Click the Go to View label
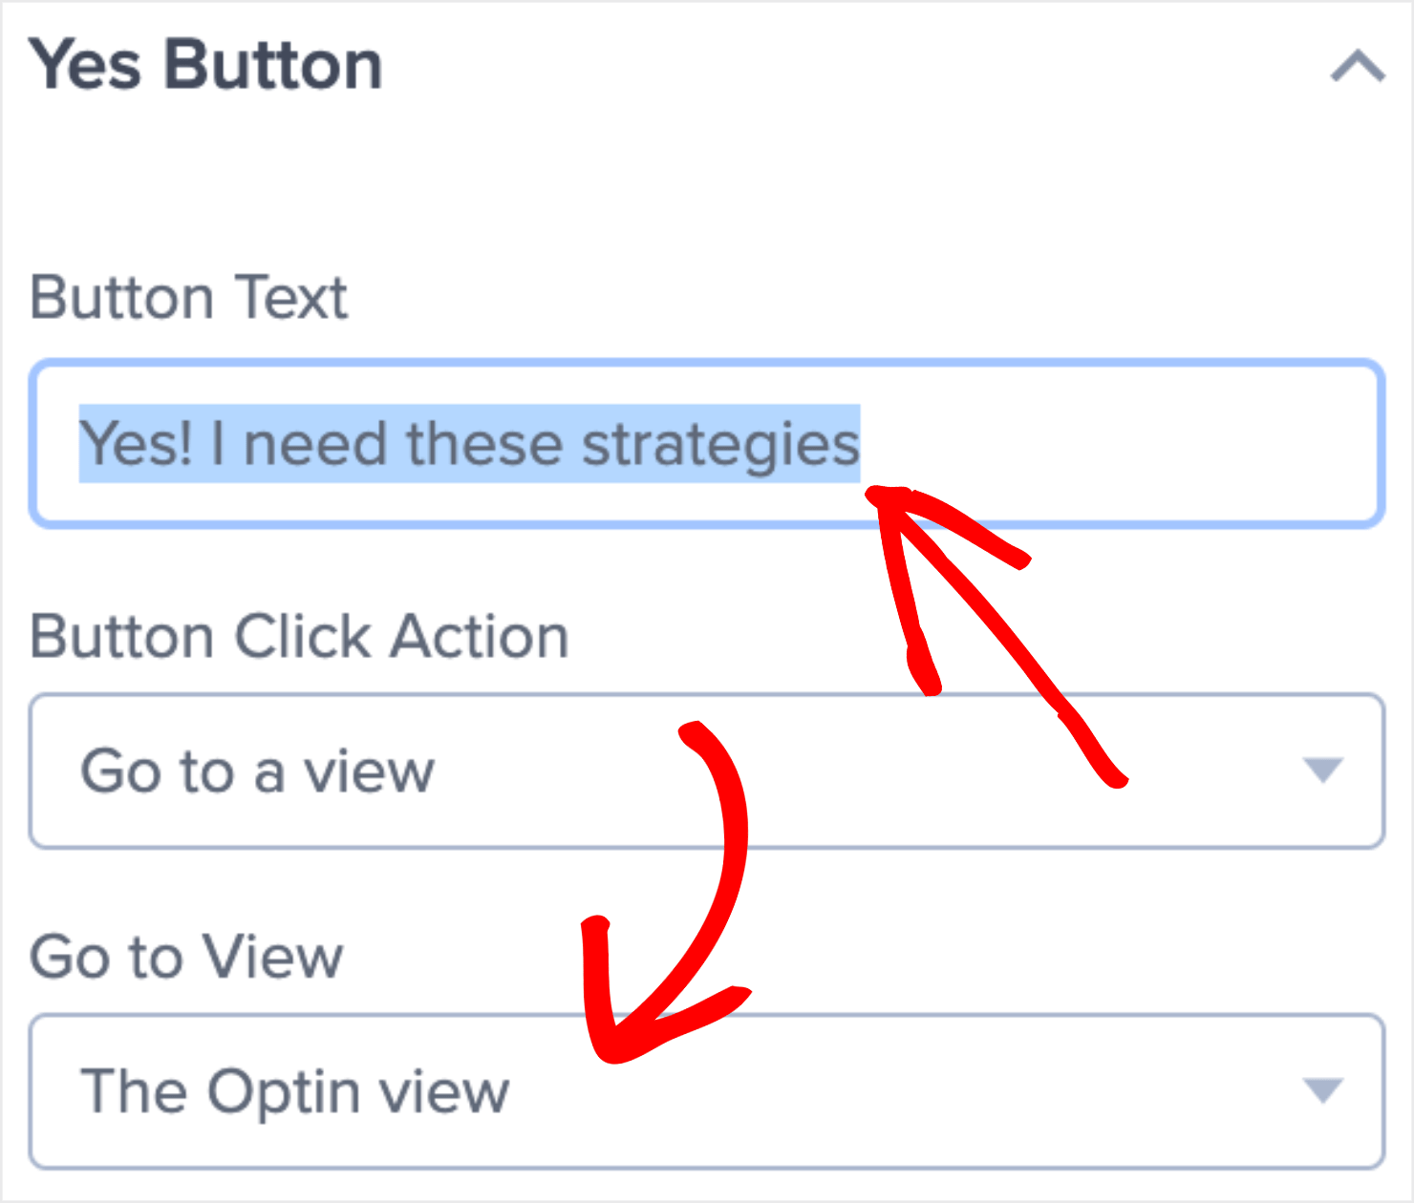This screenshot has width=1414, height=1203. (187, 957)
